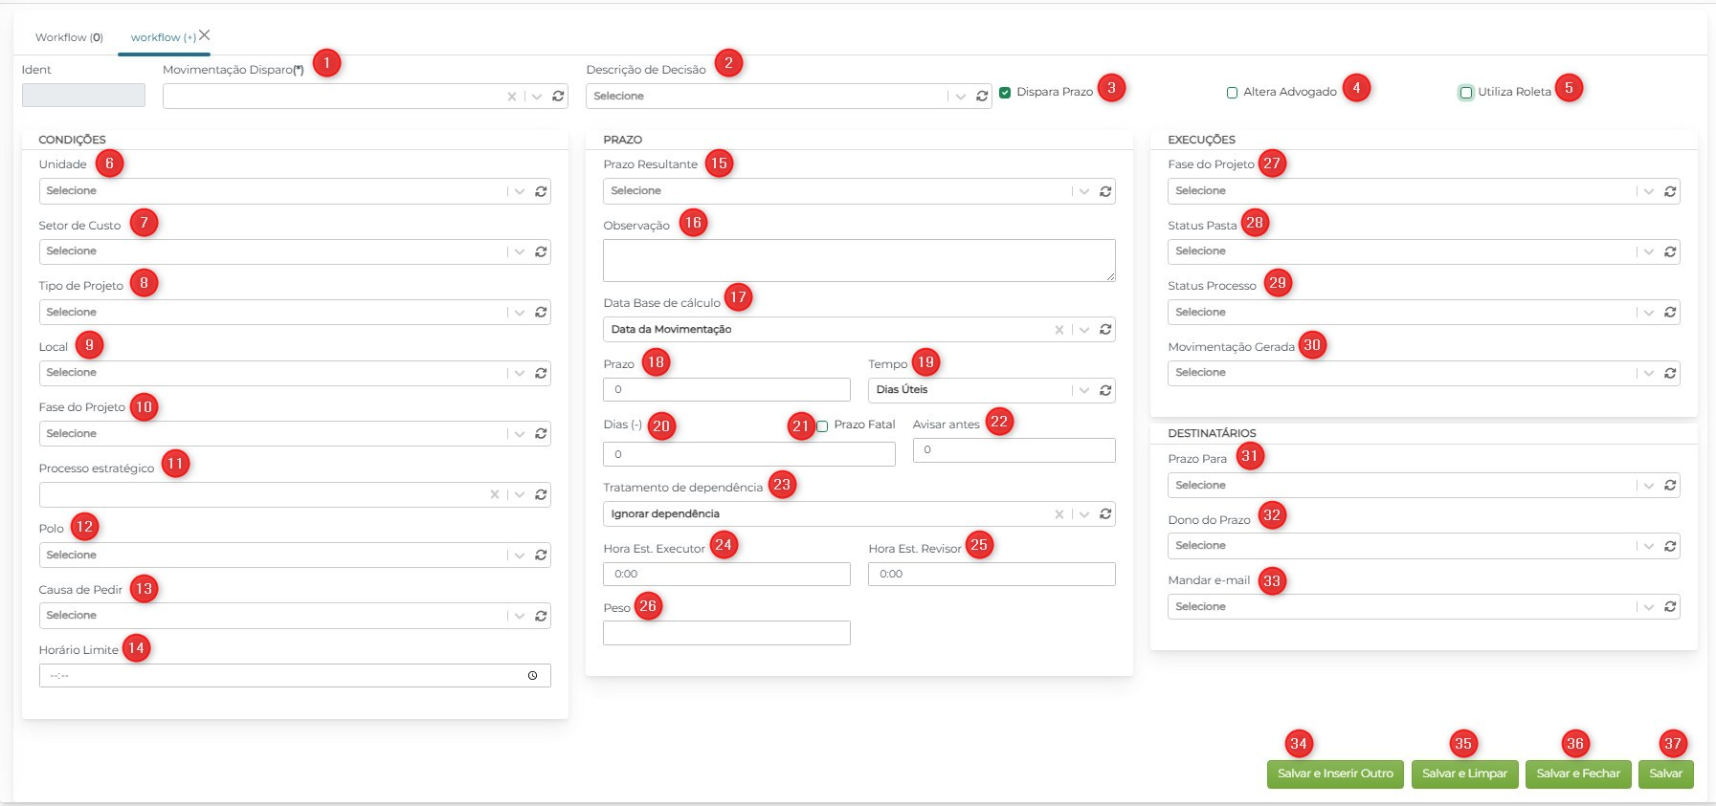This screenshot has height=806, width=1716.
Task: Enable the Altera Advogado checkbox
Action: click(x=1233, y=93)
